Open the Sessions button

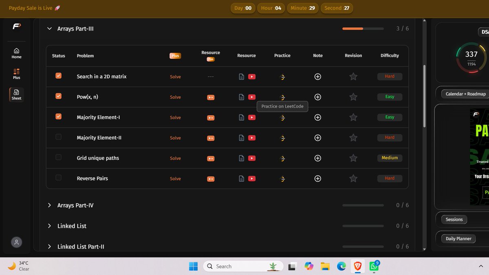coord(454,220)
